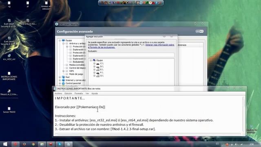Expand the G:\ drive node
The width and height of the screenshot is (261, 147).
pos(94,76)
